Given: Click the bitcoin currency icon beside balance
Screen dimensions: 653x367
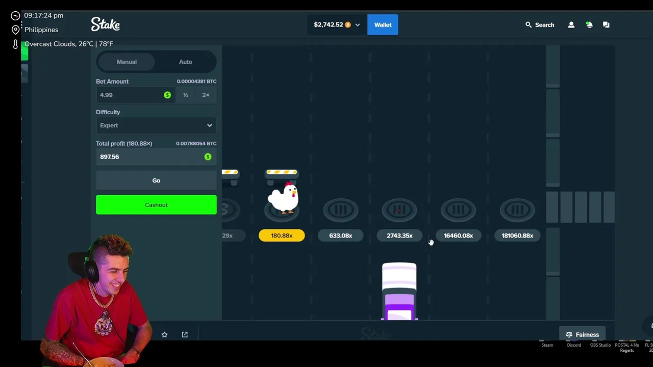Looking at the screenshot, I should pos(348,24).
